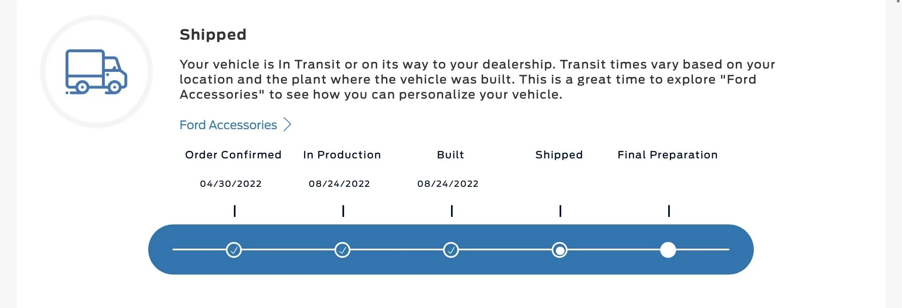Click the tick mark above Final Preparation dot
The height and width of the screenshot is (308, 902).
tap(669, 211)
